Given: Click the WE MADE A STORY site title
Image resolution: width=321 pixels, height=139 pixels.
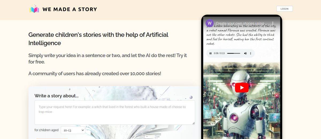Looking at the screenshot, I should point(70,9).
